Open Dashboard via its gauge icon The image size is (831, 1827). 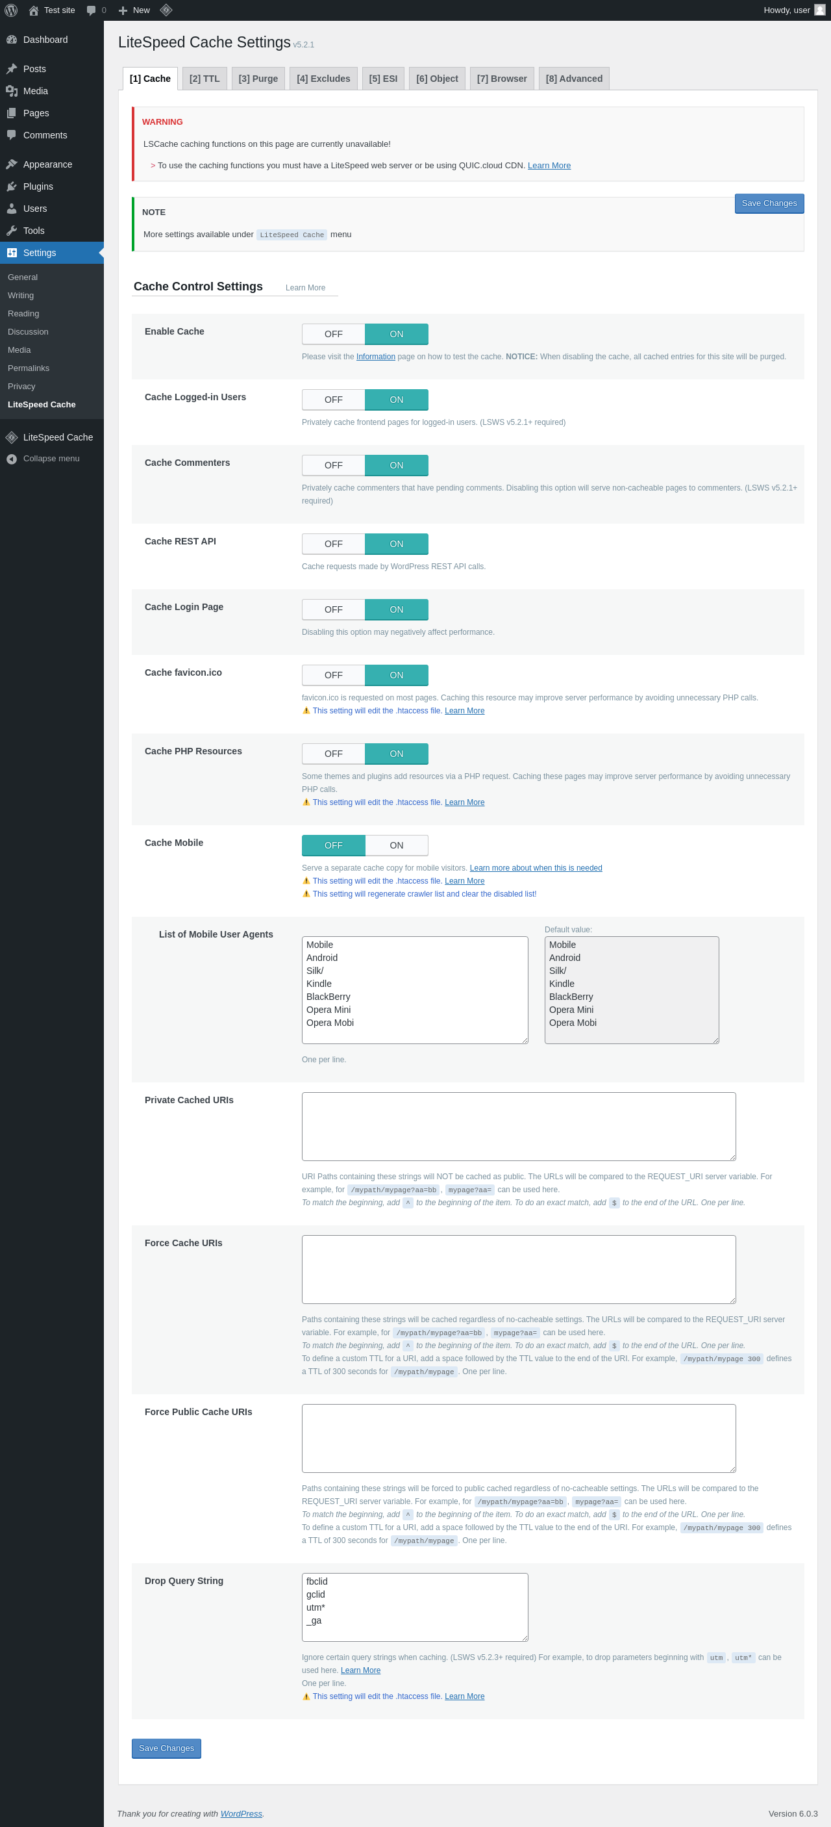[11, 40]
